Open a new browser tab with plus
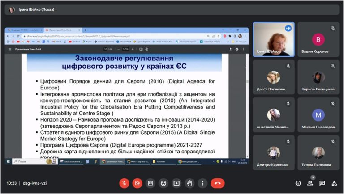 coord(86,30)
